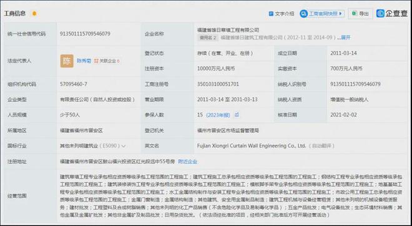
Task: Click the 曾用名 2 former name tag
Action: 208,37
